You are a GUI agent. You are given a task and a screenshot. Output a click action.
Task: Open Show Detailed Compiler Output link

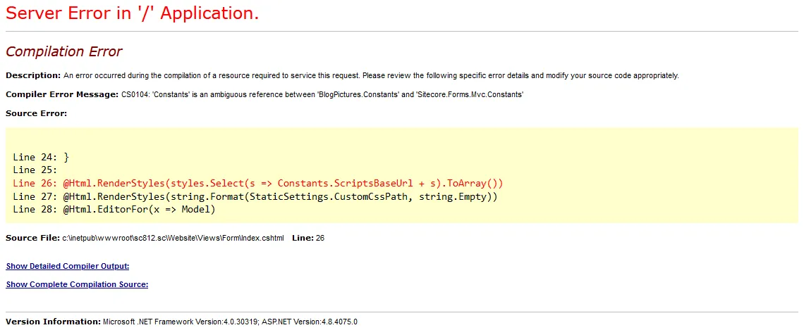pyautogui.click(x=68, y=266)
